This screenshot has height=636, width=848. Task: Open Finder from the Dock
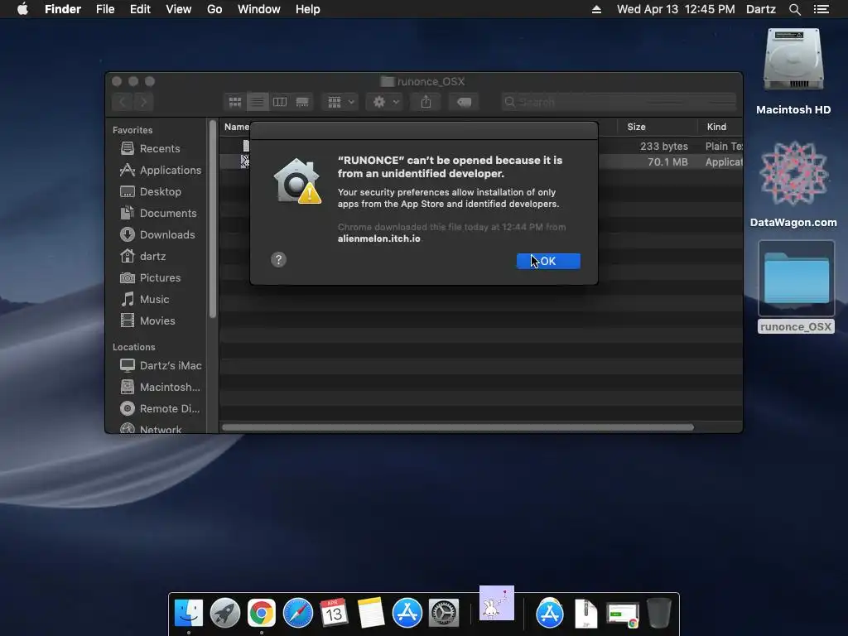(189, 614)
